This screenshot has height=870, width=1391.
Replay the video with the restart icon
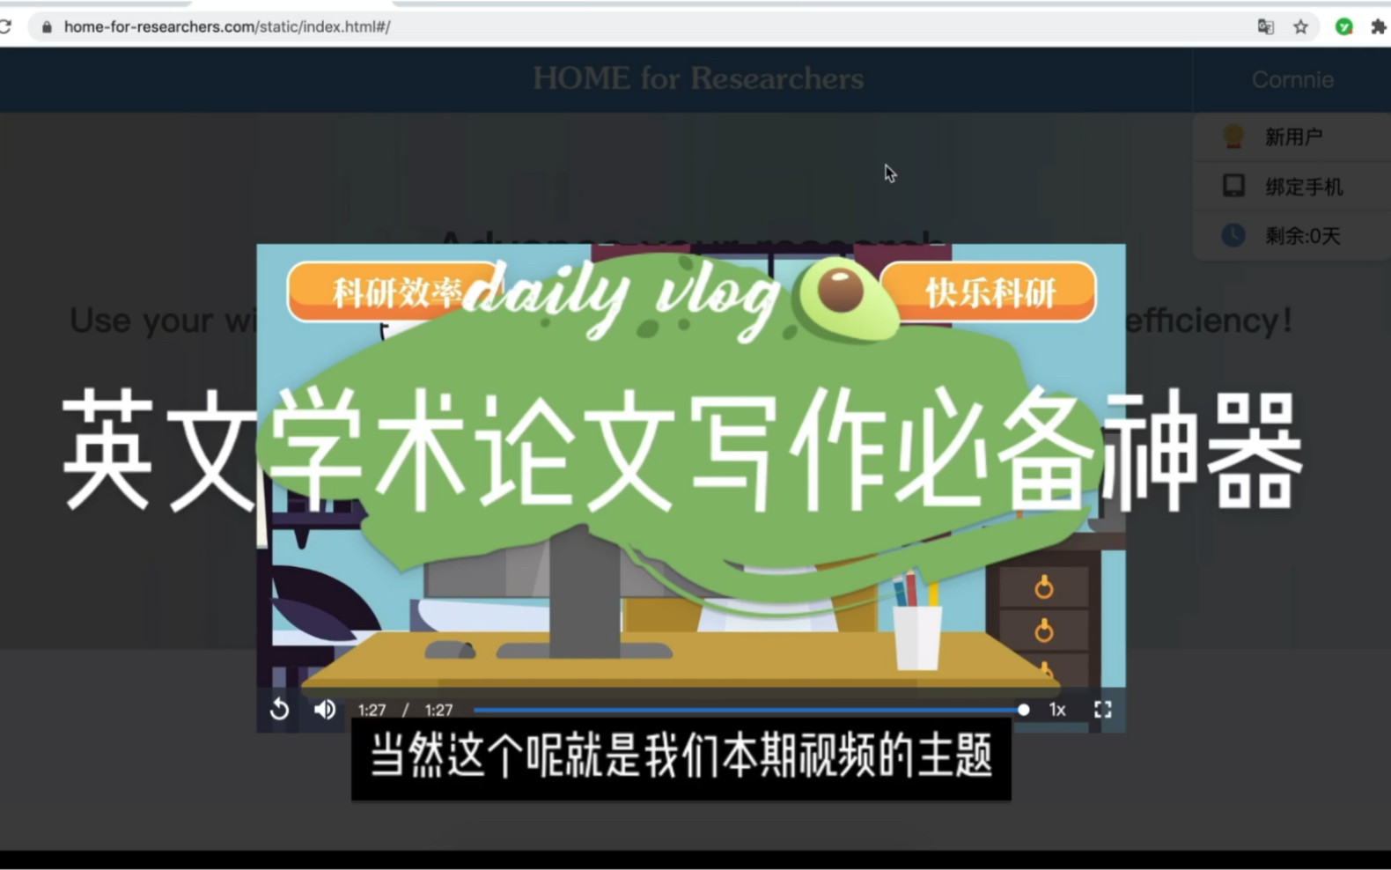tap(279, 709)
